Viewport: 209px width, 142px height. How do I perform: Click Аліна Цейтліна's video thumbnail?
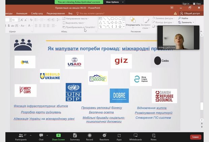click(x=178, y=38)
